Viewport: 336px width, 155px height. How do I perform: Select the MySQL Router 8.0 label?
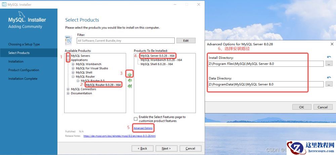93,81
